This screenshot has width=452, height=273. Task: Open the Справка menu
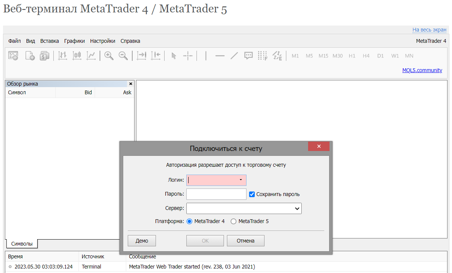coord(130,41)
